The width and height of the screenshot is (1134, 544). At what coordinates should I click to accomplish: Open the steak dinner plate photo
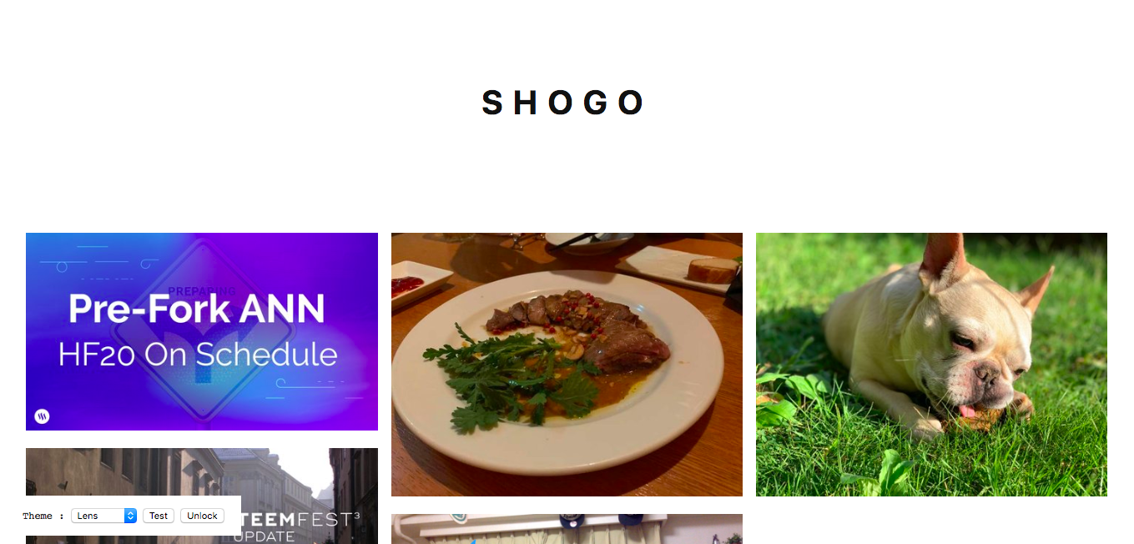pos(567,365)
